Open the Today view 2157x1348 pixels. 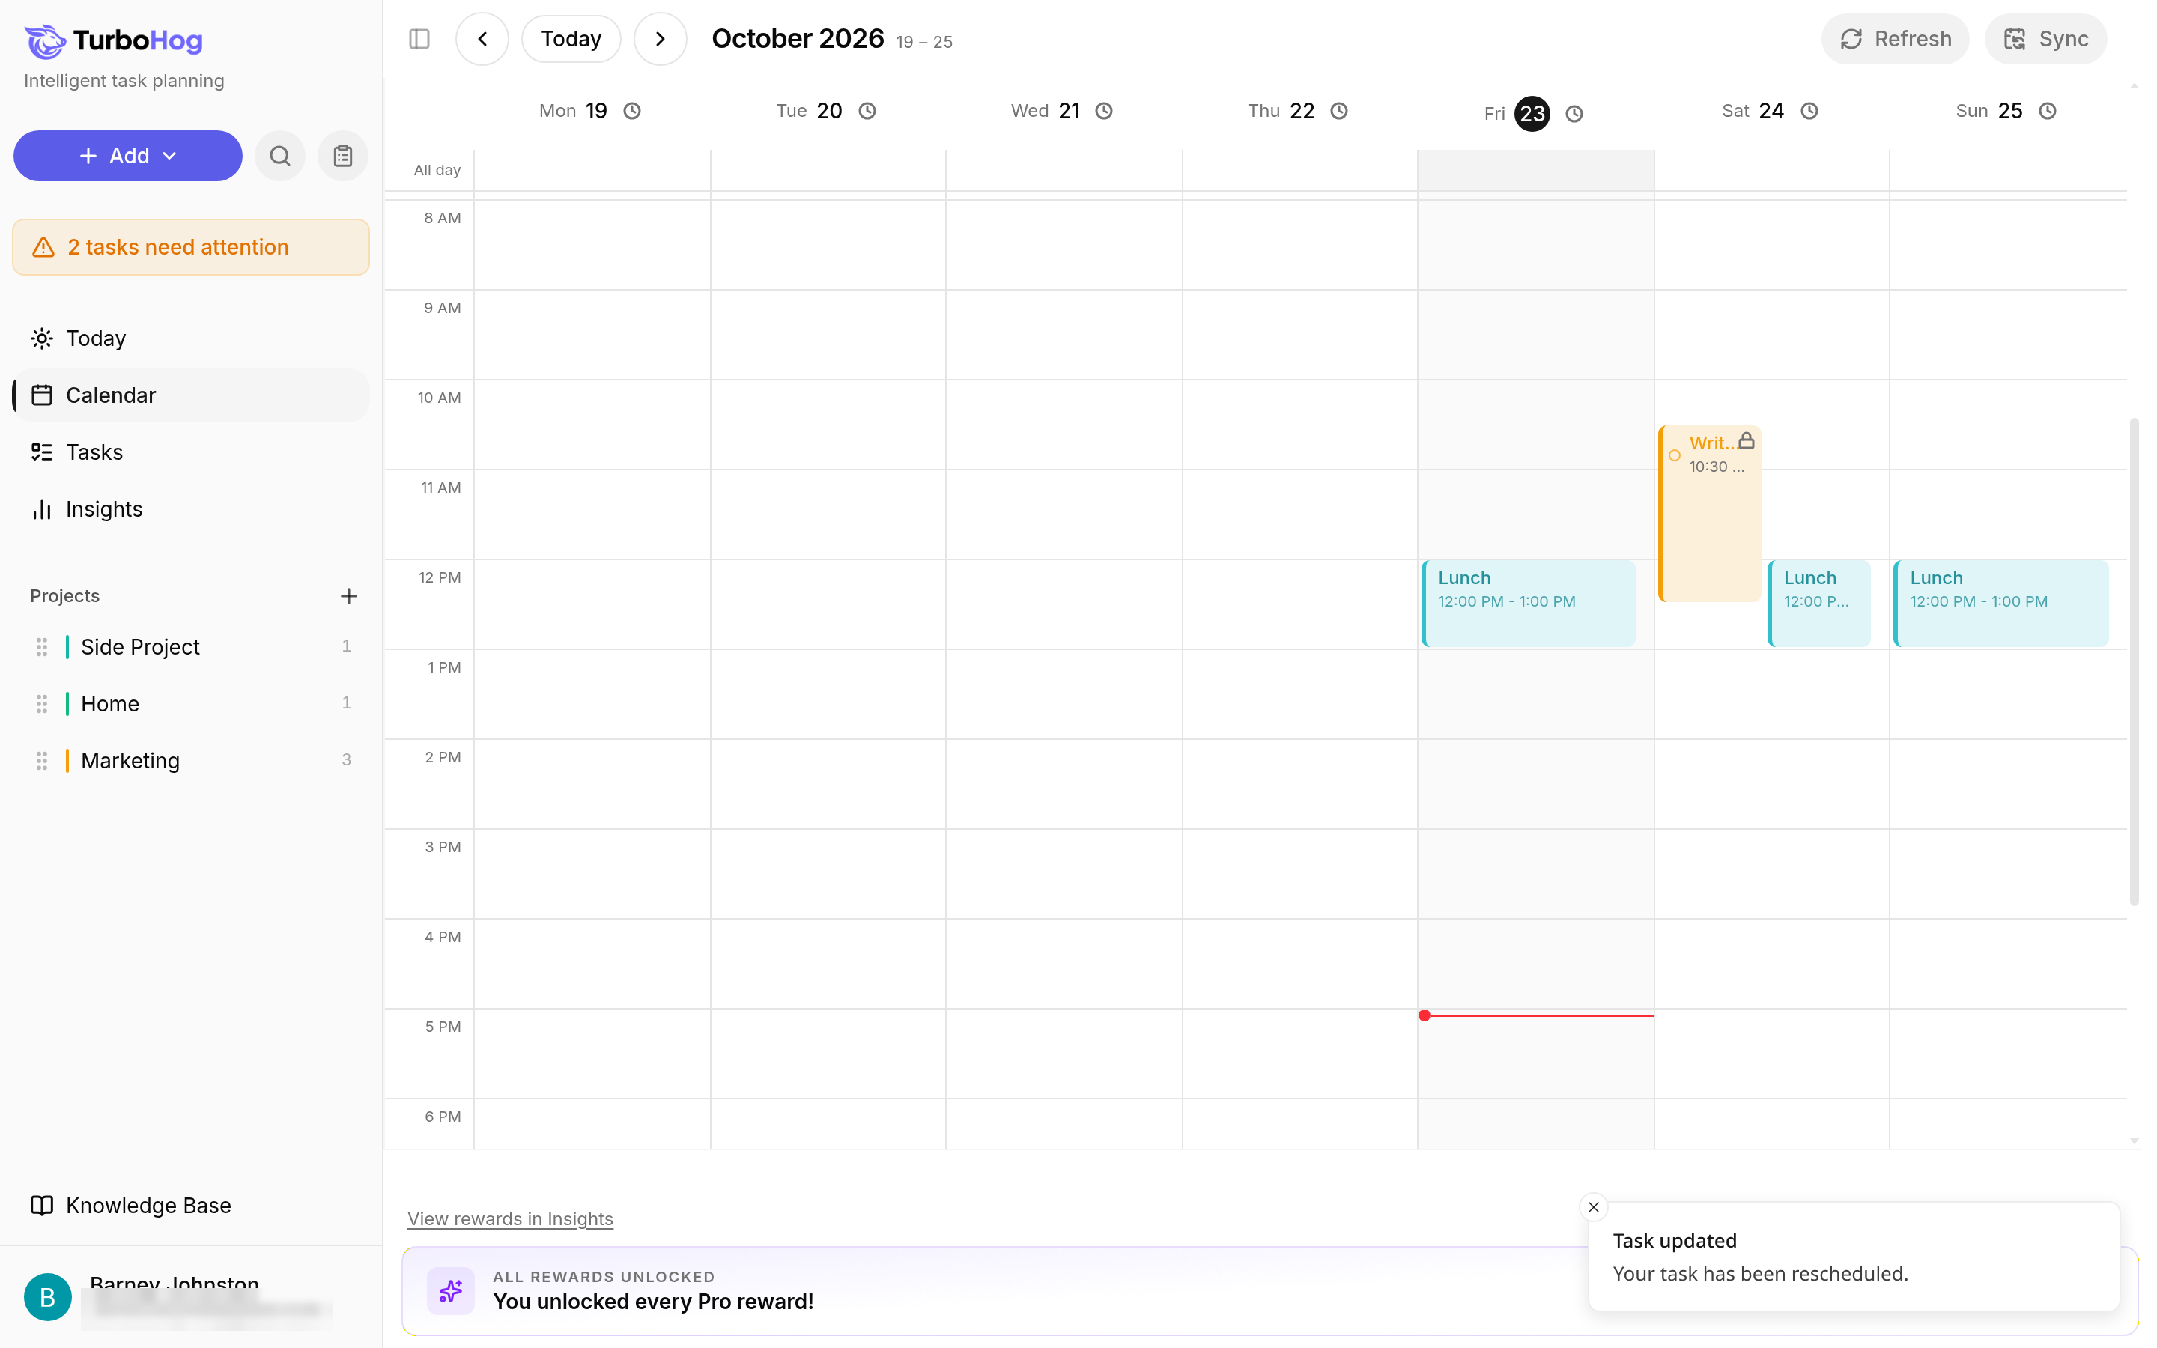click(x=191, y=338)
